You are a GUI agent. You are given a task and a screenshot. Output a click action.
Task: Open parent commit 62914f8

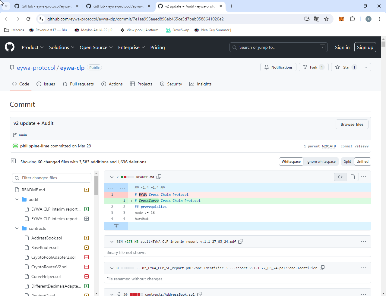point(329,146)
